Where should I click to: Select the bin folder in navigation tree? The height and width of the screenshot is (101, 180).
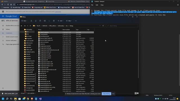[x=28, y=32]
